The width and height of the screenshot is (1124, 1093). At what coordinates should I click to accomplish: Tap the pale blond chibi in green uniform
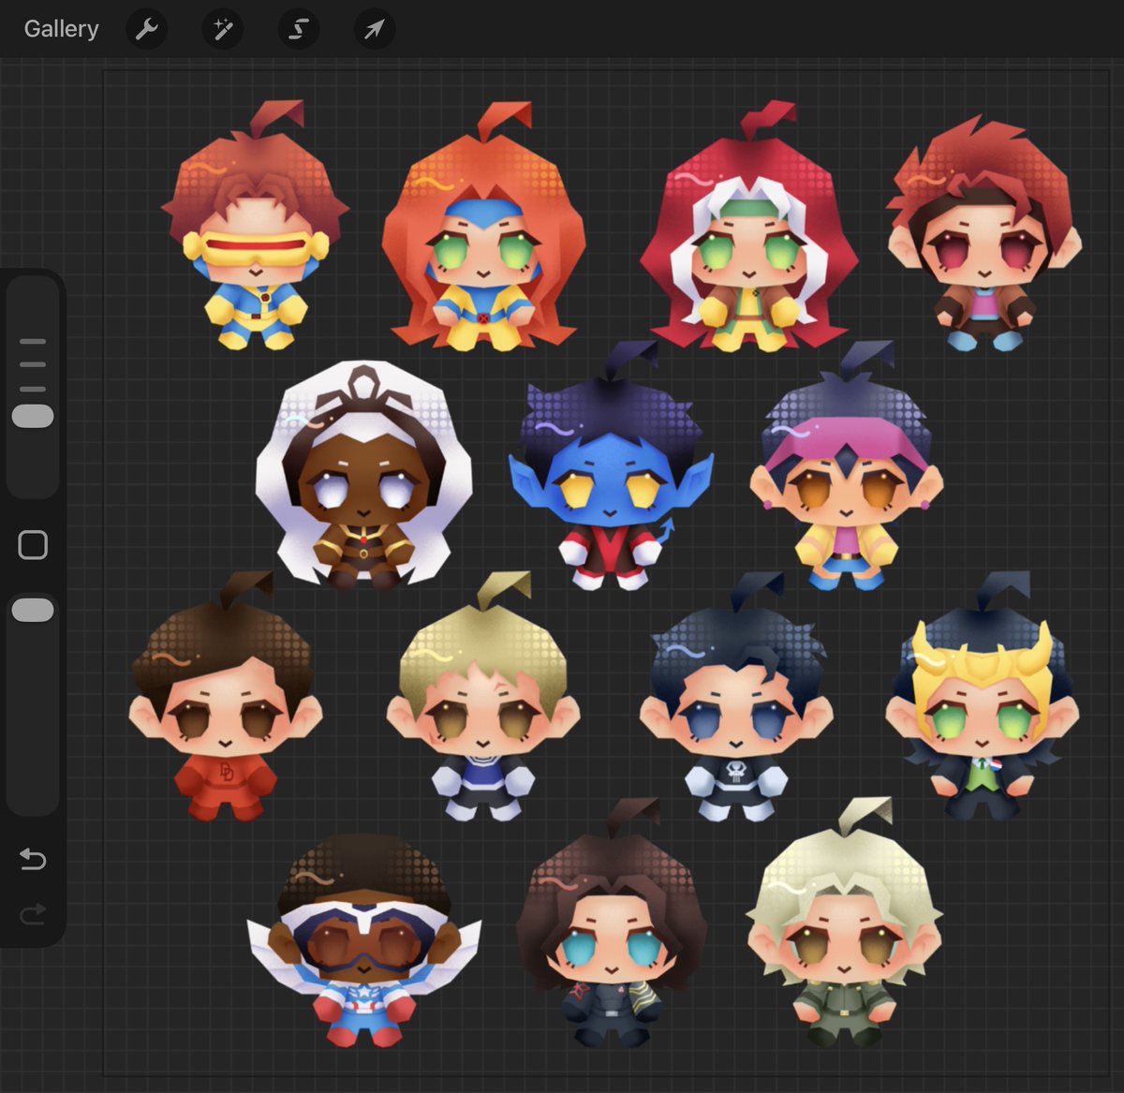pos(845,923)
